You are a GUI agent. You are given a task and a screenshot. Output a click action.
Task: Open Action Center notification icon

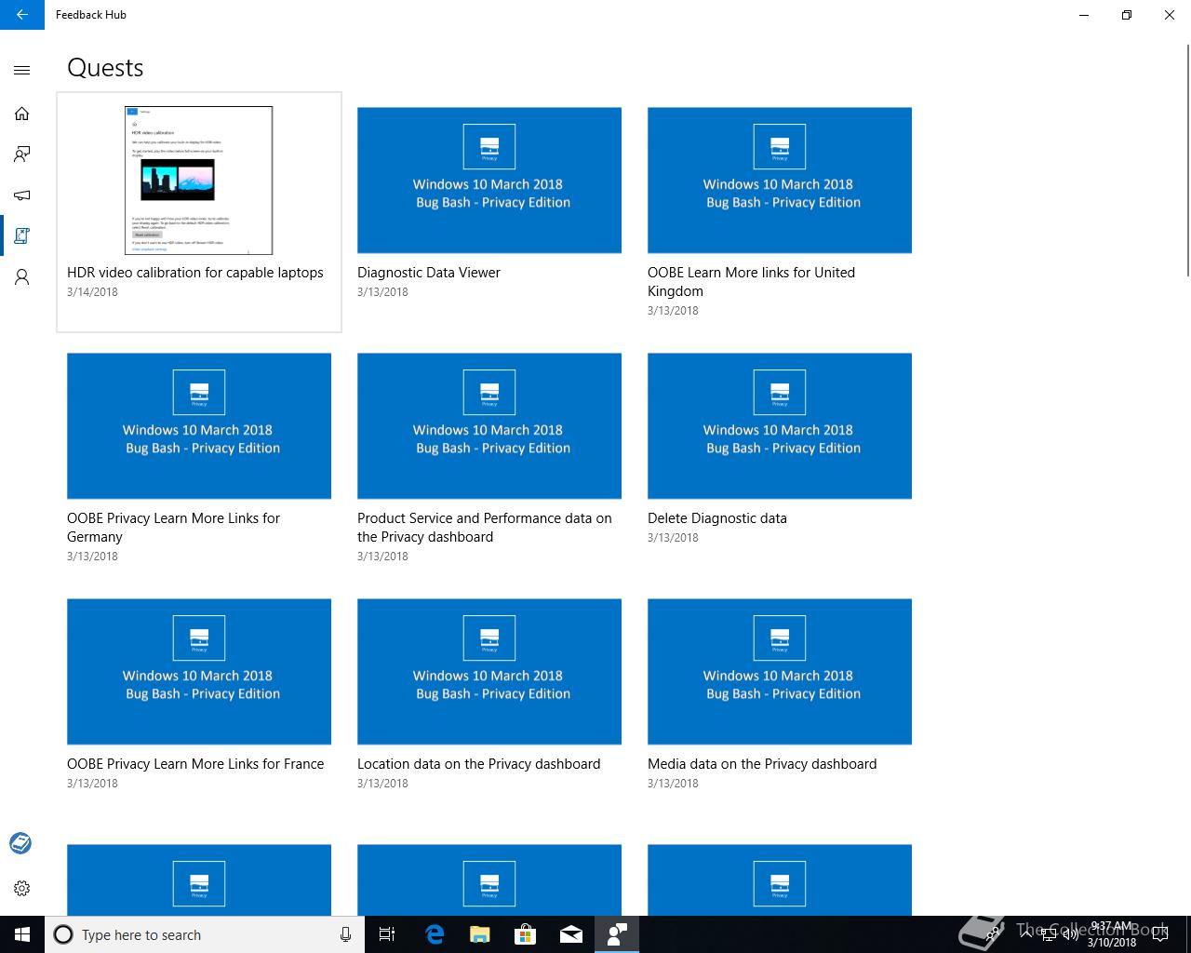coord(1159,934)
